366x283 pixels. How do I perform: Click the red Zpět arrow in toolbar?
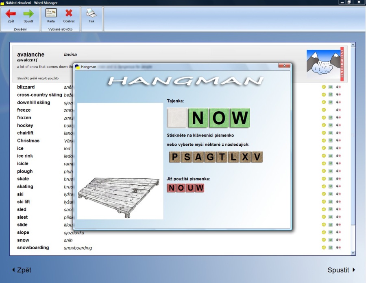(x=11, y=14)
